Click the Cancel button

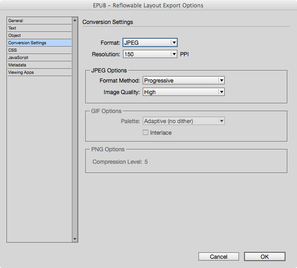219,256
